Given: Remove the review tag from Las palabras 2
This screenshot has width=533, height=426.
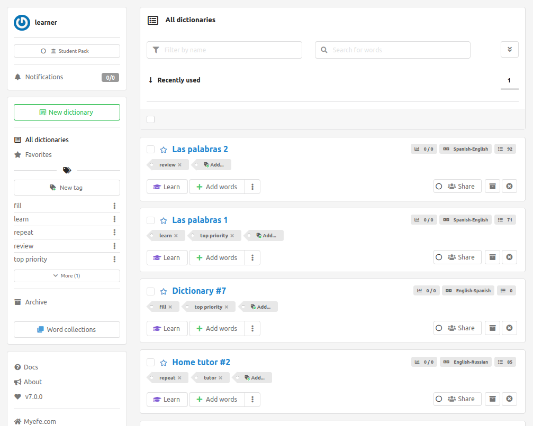Looking at the screenshot, I should click(180, 165).
